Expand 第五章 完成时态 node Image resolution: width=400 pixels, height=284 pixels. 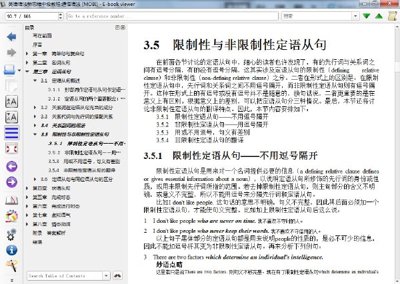[27, 198]
